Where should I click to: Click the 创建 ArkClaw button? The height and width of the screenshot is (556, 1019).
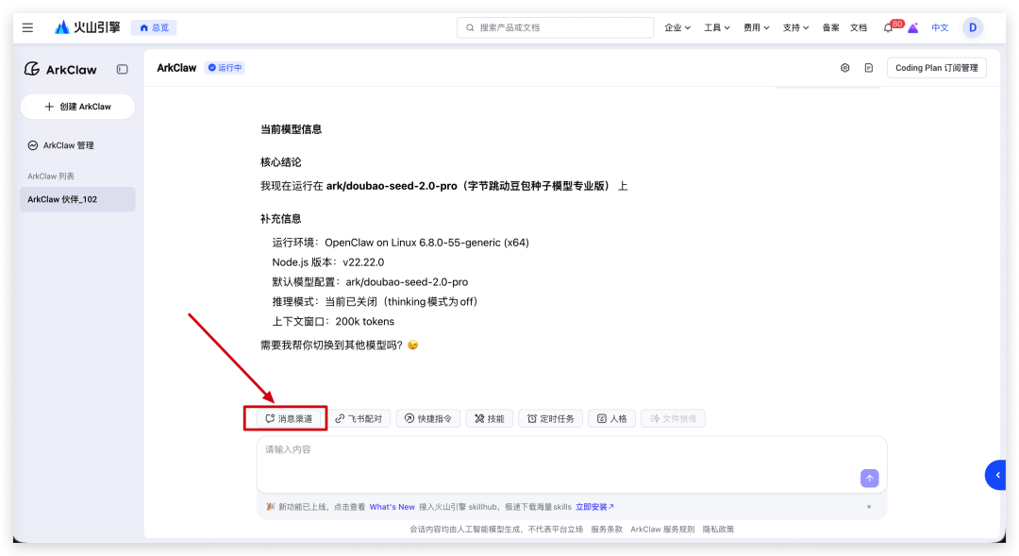tap(77, 107)
